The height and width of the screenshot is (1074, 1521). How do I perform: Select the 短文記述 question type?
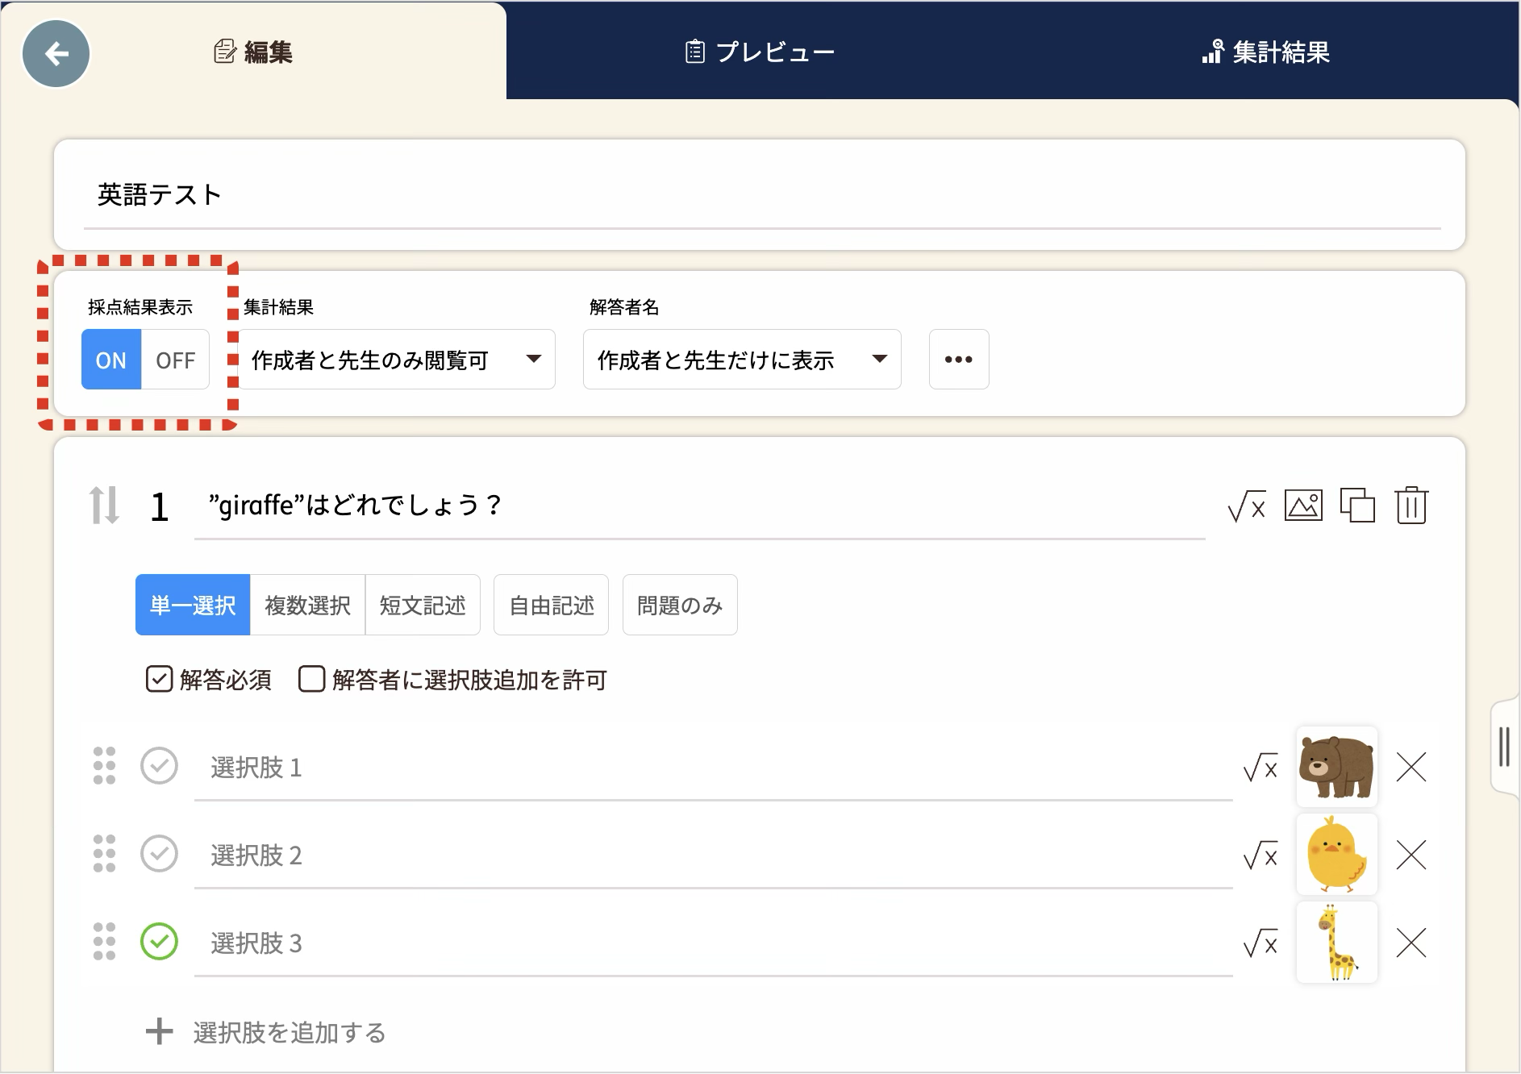point(423,605)
